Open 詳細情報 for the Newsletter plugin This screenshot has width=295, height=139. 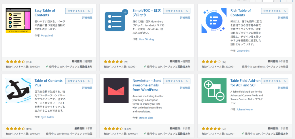(185, 88)
